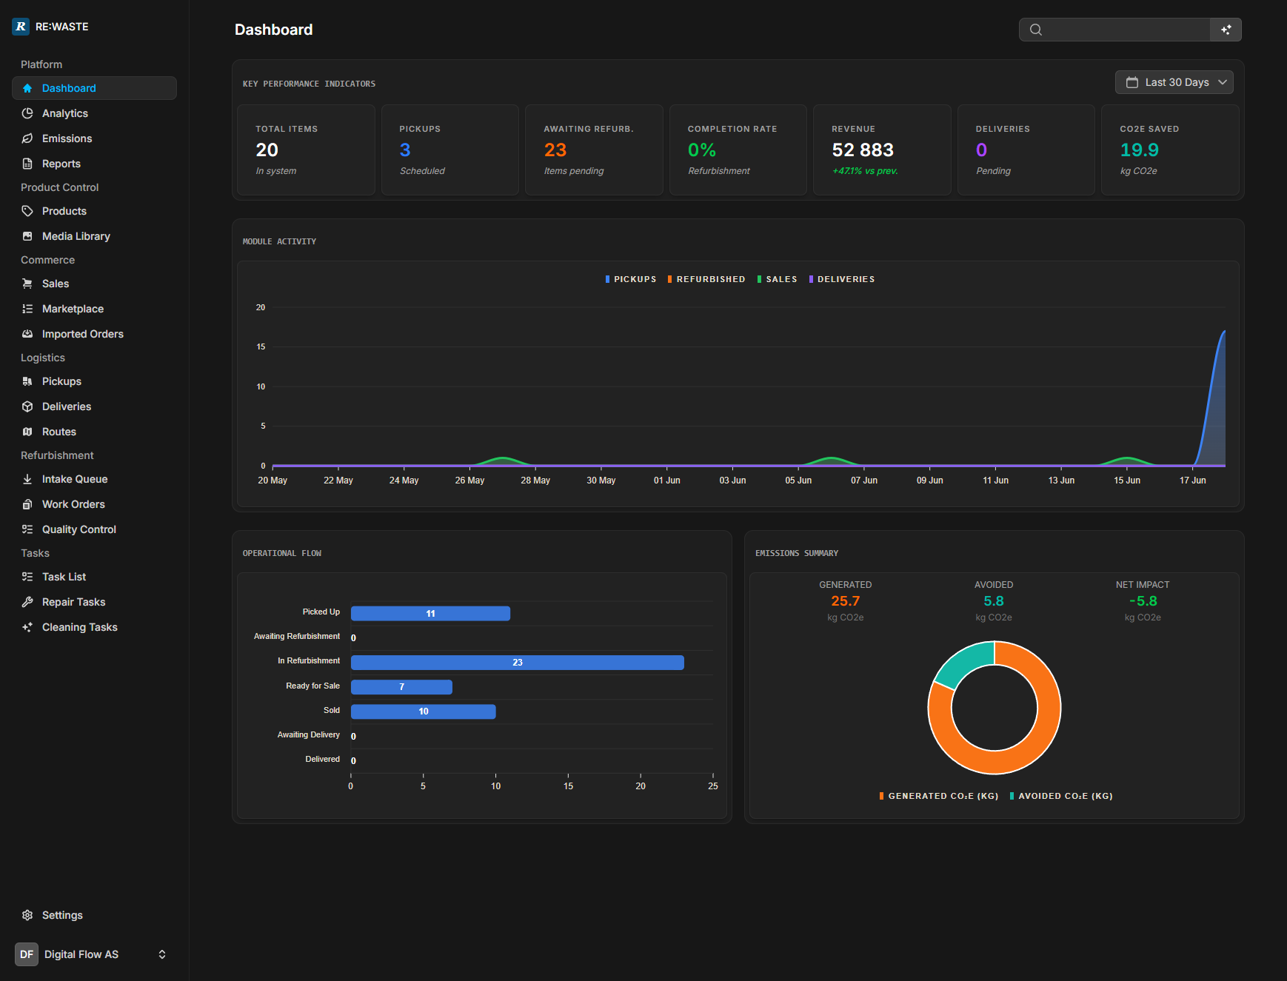Screen dimensions: 1287x981
Task: Select Work Orders in the sidebar
Action: pyautogui.click(x=94, y=504)
